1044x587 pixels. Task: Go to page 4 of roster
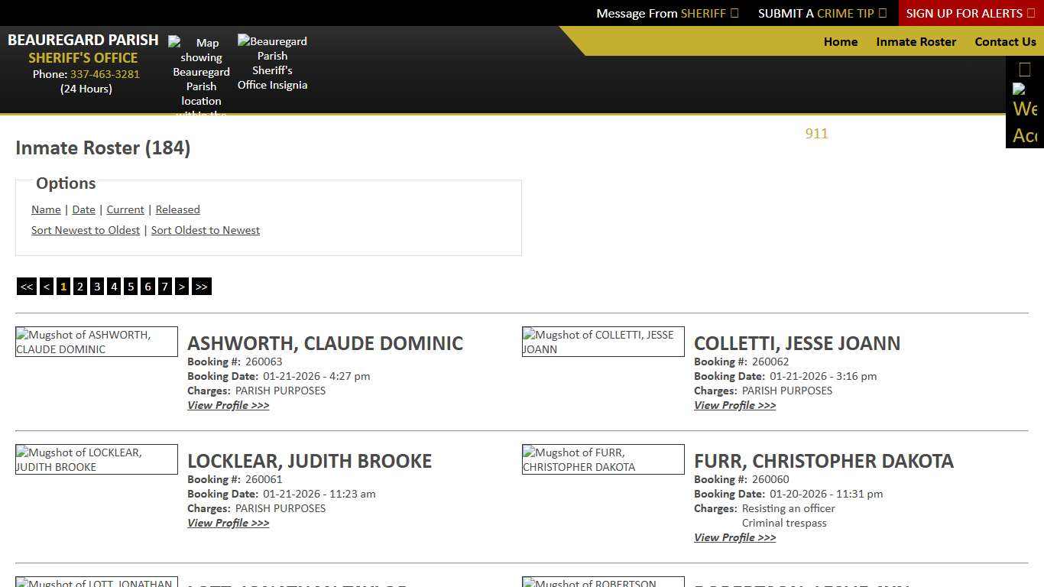pos(114,287)
